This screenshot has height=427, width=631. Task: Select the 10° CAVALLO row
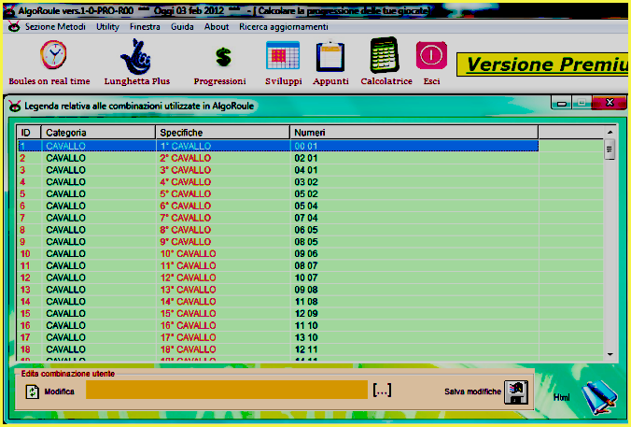(x=278, y=254)
